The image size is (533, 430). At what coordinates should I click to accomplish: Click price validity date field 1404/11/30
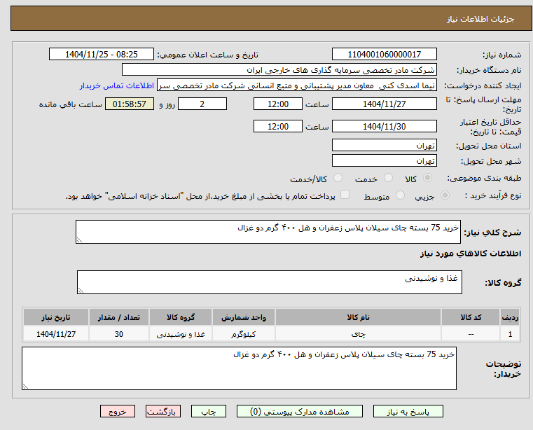(384, 126)
